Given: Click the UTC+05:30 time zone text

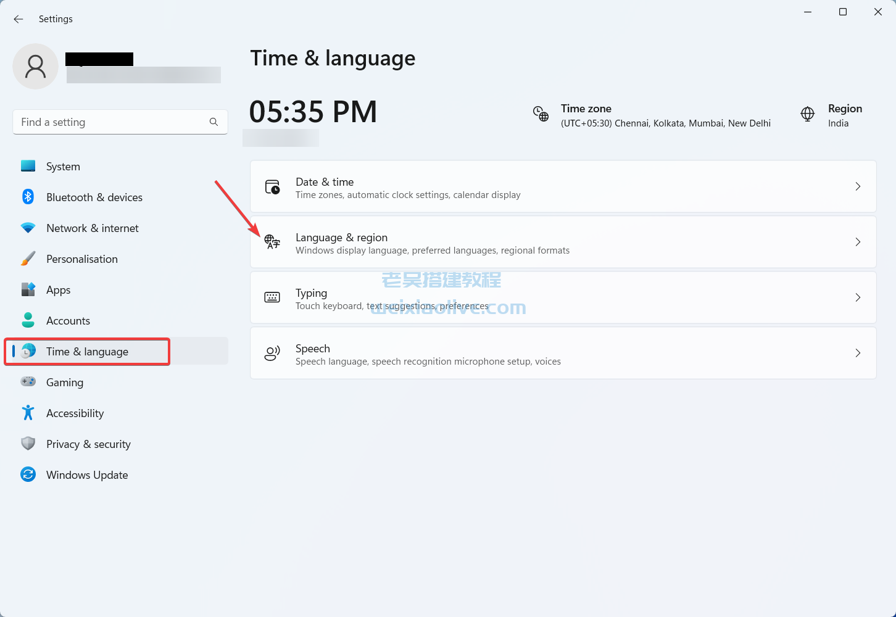Looking at the screenshot, I should point(665,123).
